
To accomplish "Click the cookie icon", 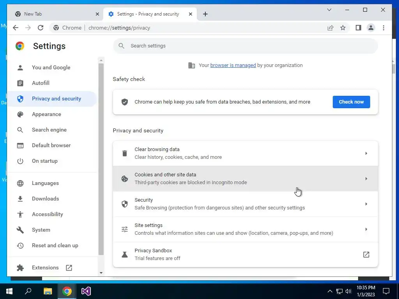I will point(124,179).
